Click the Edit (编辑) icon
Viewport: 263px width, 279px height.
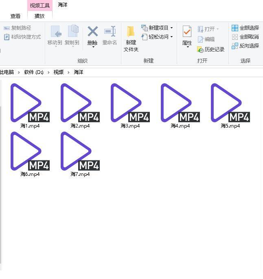pyautogui.click(x=200, y=39)
